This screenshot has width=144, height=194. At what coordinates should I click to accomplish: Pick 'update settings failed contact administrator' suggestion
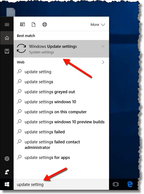coord(61,144)
